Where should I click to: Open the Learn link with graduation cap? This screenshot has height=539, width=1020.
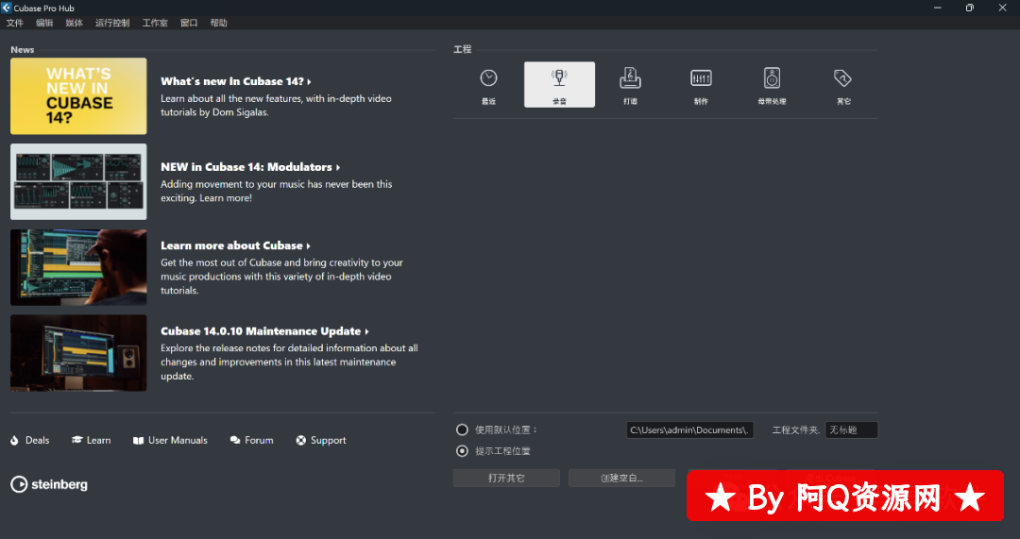point(91,440)
